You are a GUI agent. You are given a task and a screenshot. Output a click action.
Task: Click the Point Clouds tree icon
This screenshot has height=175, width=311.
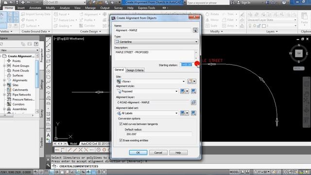coord(9,70)
